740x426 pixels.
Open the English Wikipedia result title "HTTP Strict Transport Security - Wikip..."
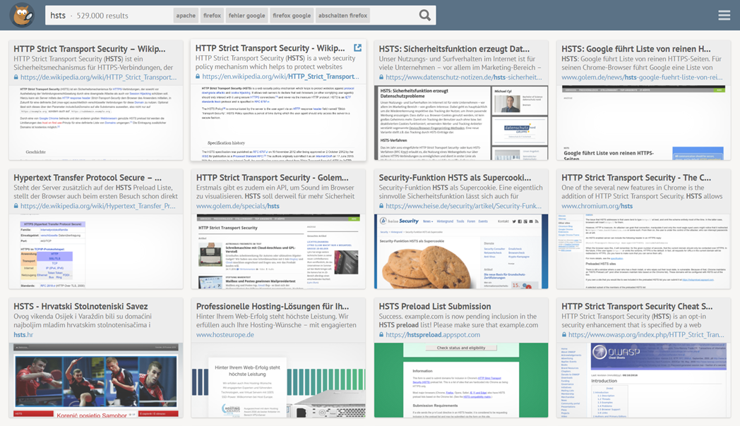click(x=270, y=48)
